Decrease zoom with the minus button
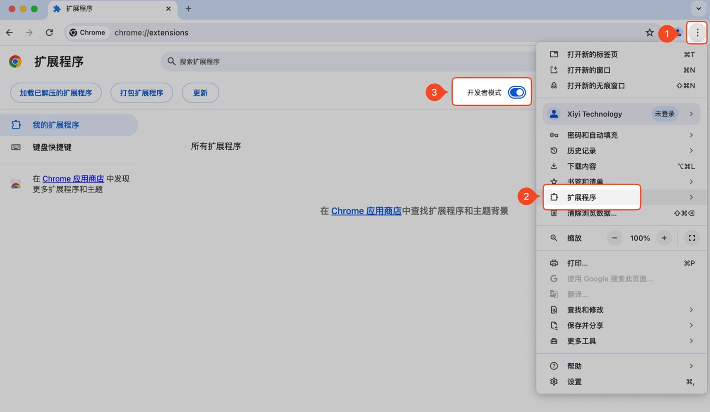The image size is (710, 412). point(614,238)
